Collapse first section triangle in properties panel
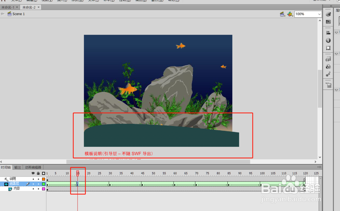This screenshot has width=340, height=211. click(336, 33)
